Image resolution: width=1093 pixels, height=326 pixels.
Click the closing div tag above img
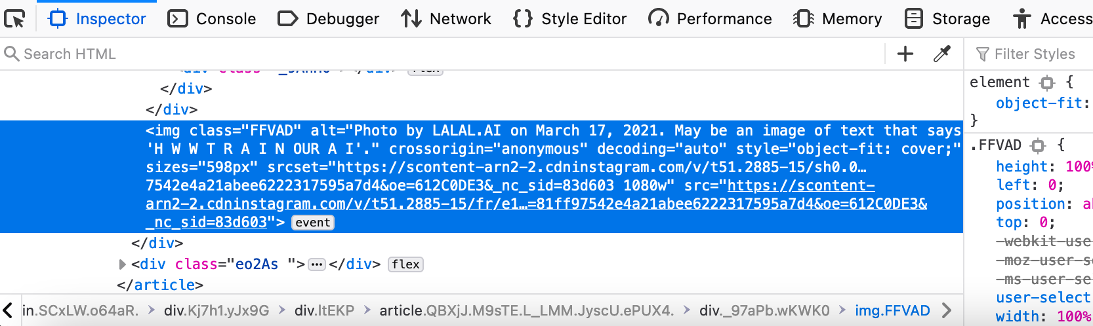tap(172, 110)
